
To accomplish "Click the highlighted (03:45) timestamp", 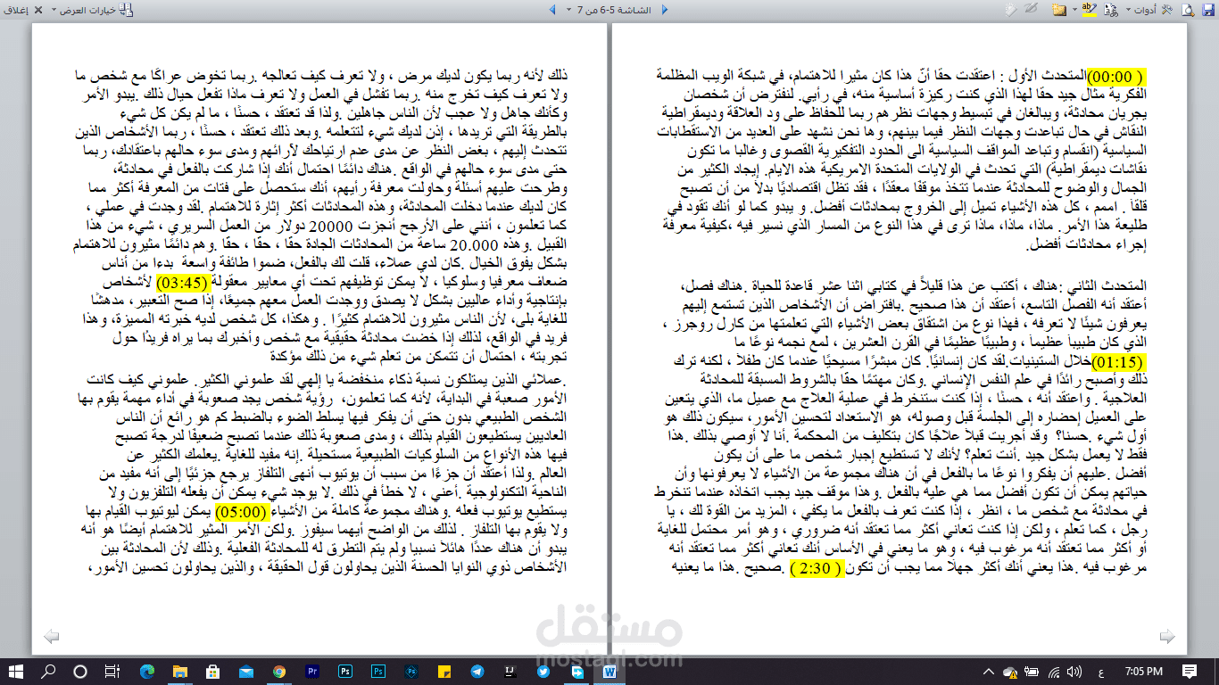I will pyautogui.click(x=183, y=282).
